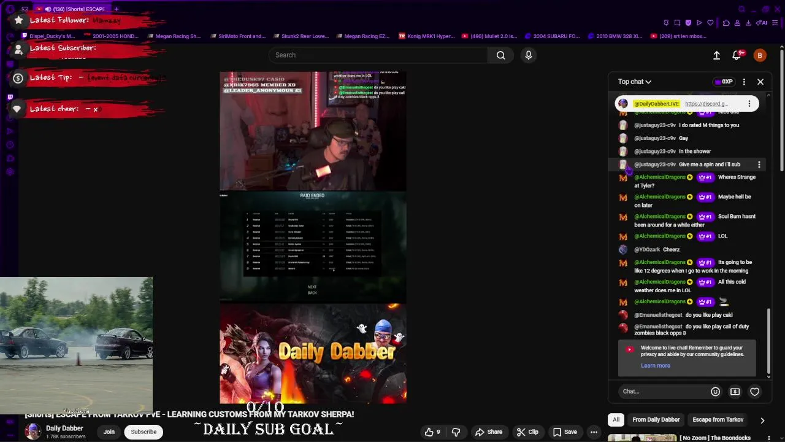Select the All filter chip
Image resolution: width=785 pixels, height=442 pixels.
point(616,420)
